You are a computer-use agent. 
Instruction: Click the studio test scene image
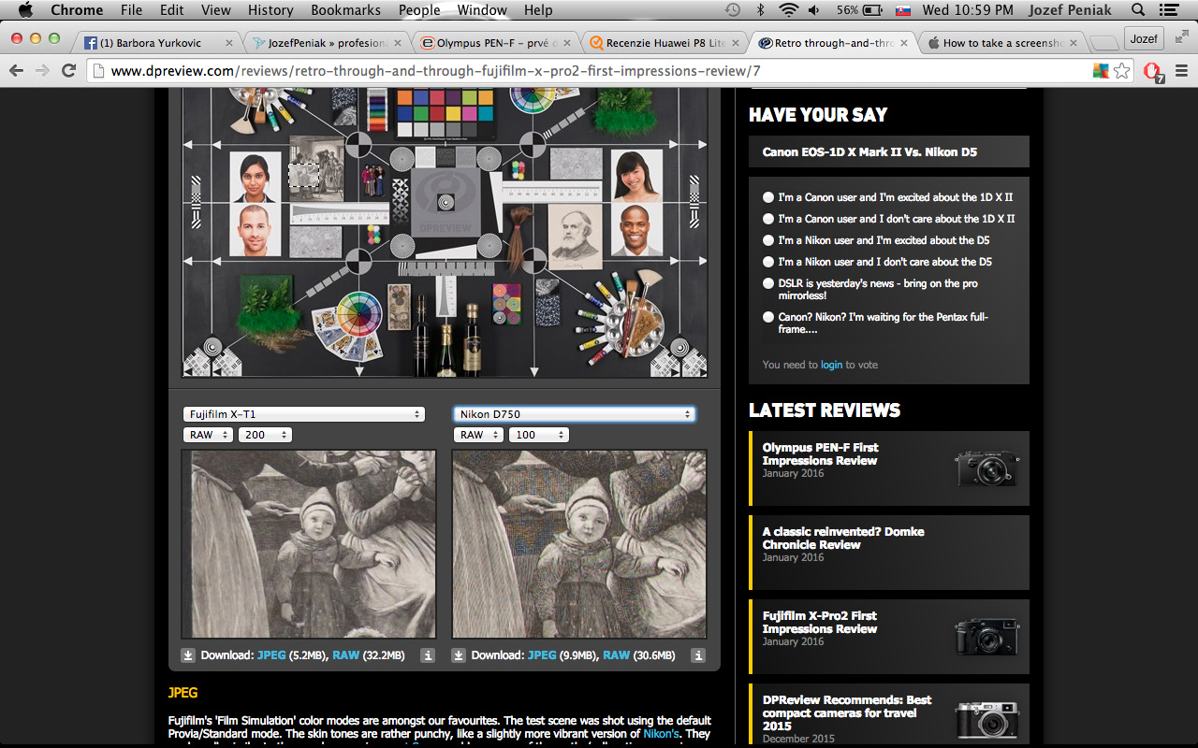[x=445, y=234]
